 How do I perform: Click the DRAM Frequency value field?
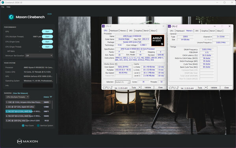coord(207,50)
